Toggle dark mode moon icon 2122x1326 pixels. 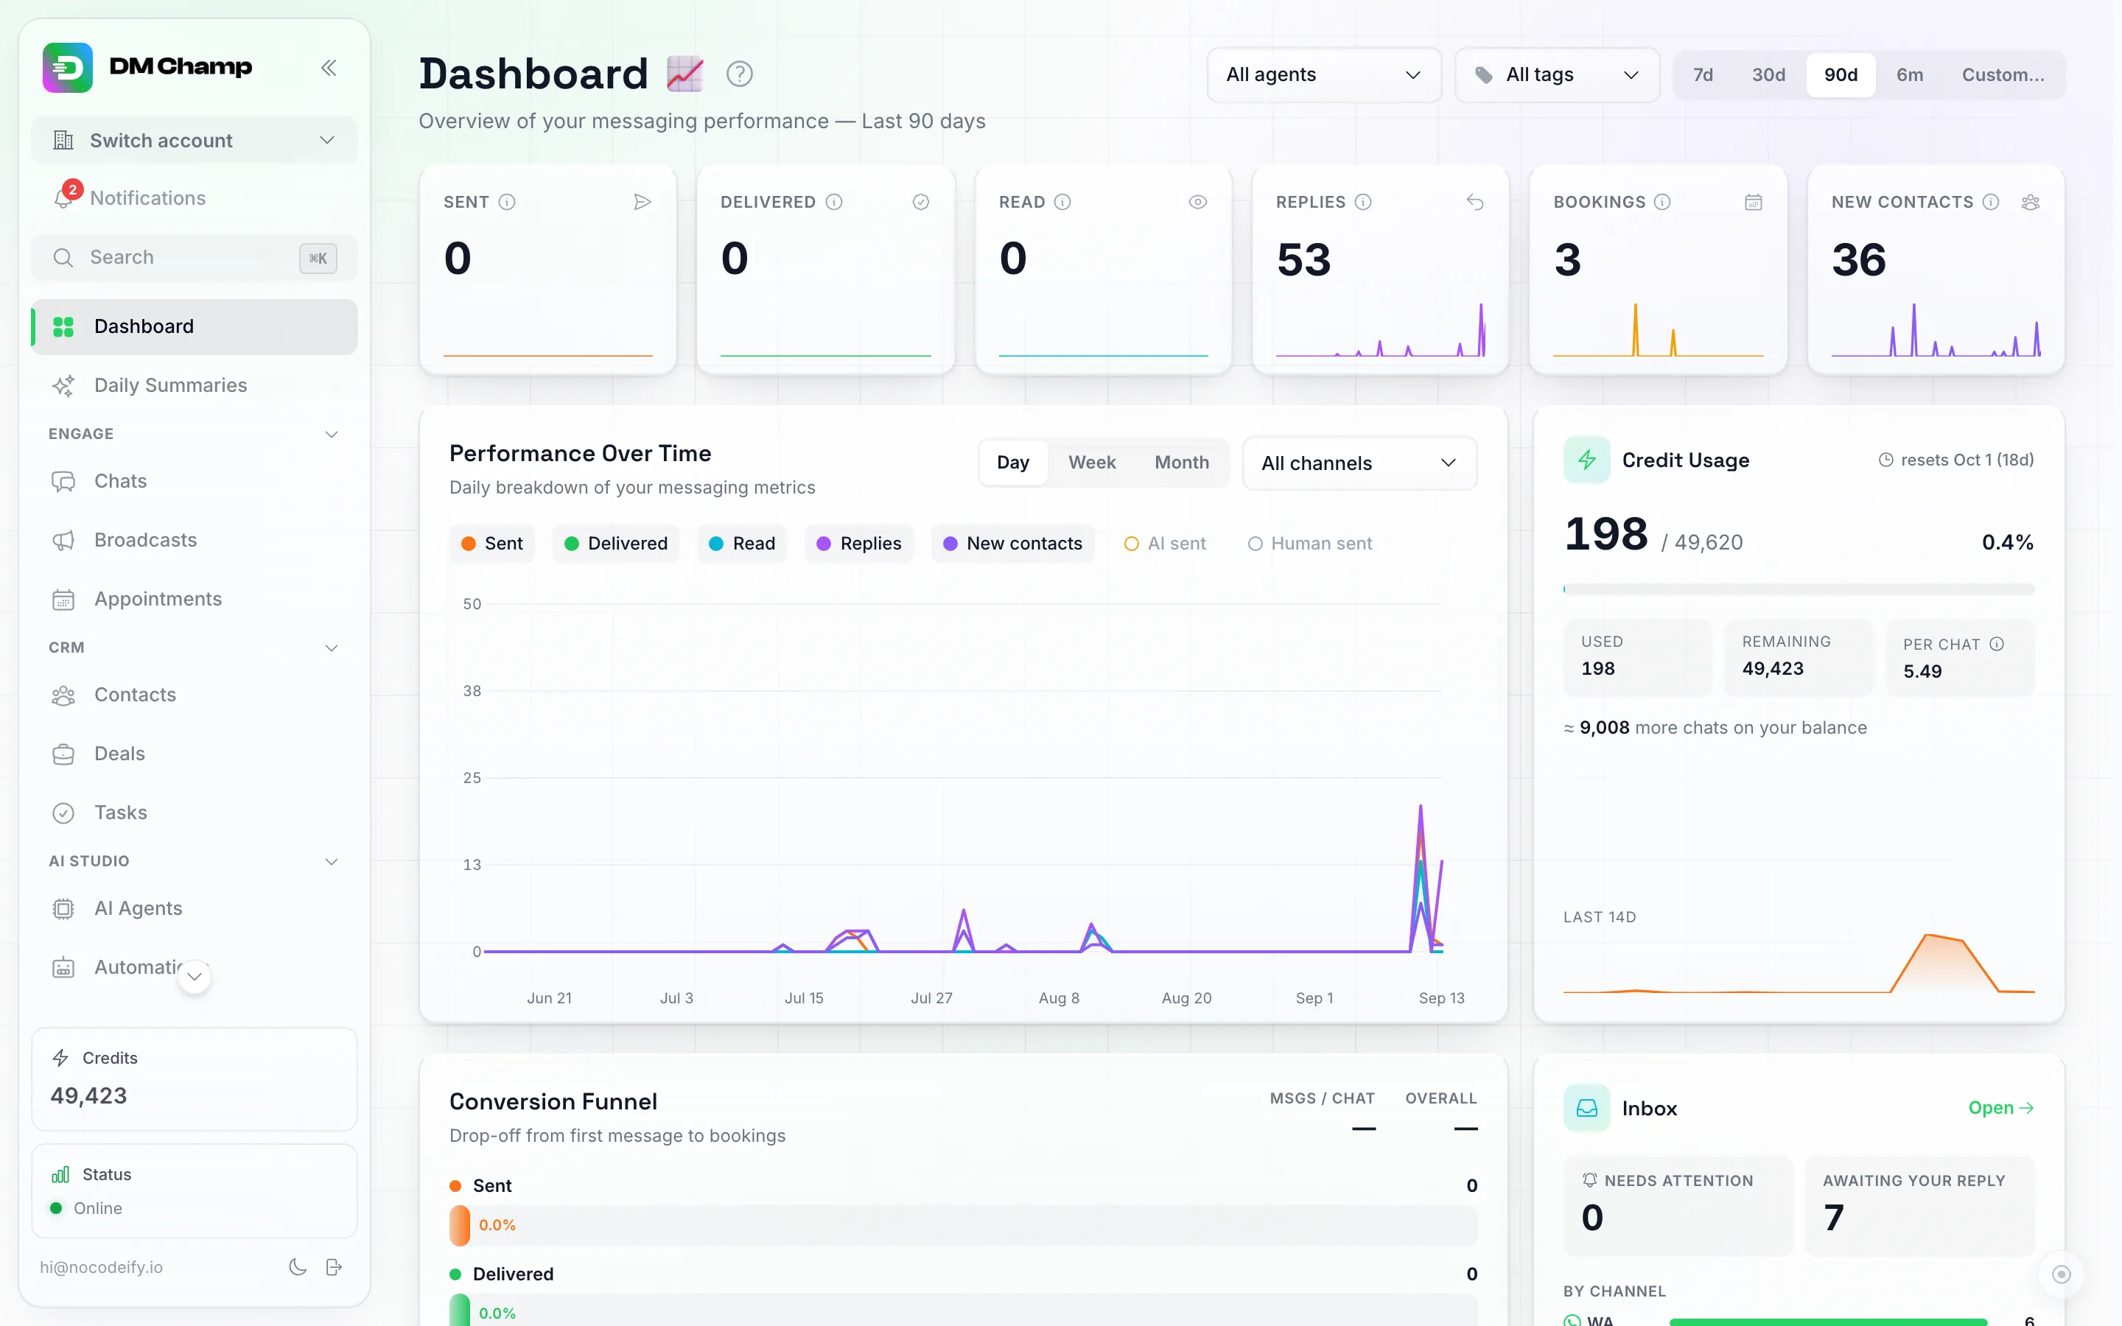pyautogui.click(x=297, y=1266)
